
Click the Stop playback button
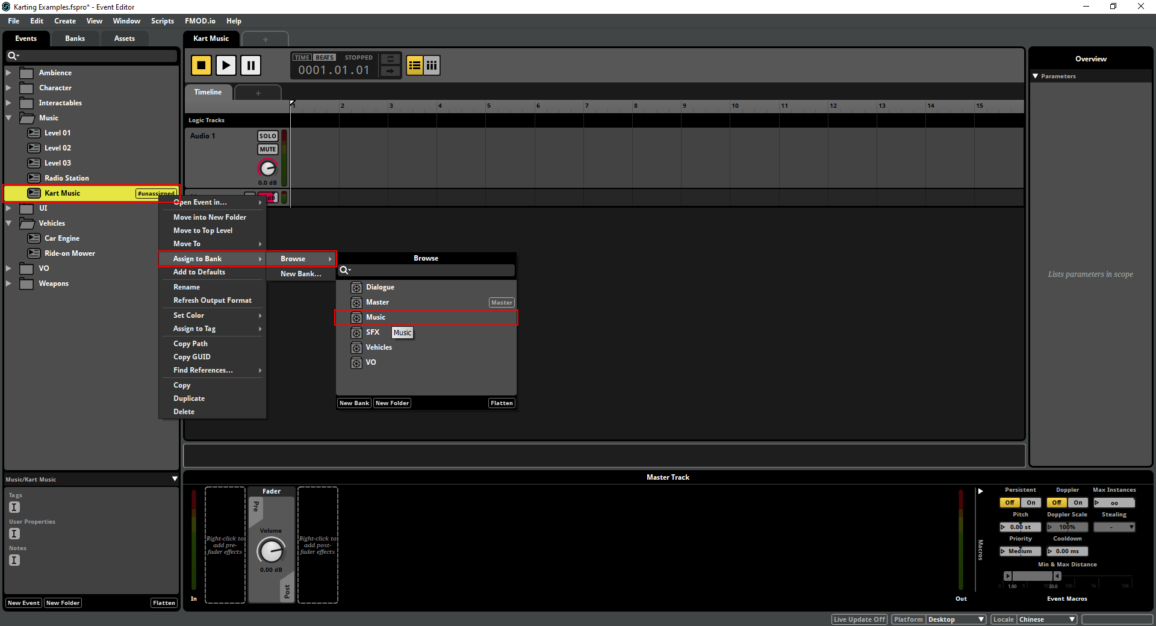click(201, 65)
